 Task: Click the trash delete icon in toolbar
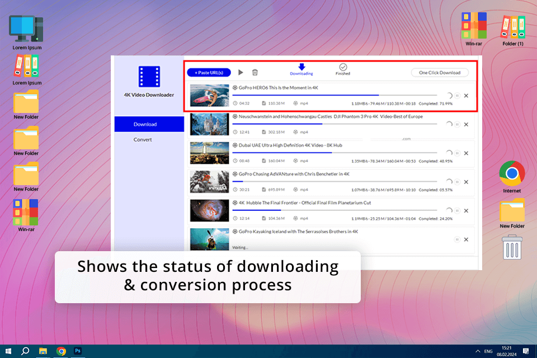[255, 72]
